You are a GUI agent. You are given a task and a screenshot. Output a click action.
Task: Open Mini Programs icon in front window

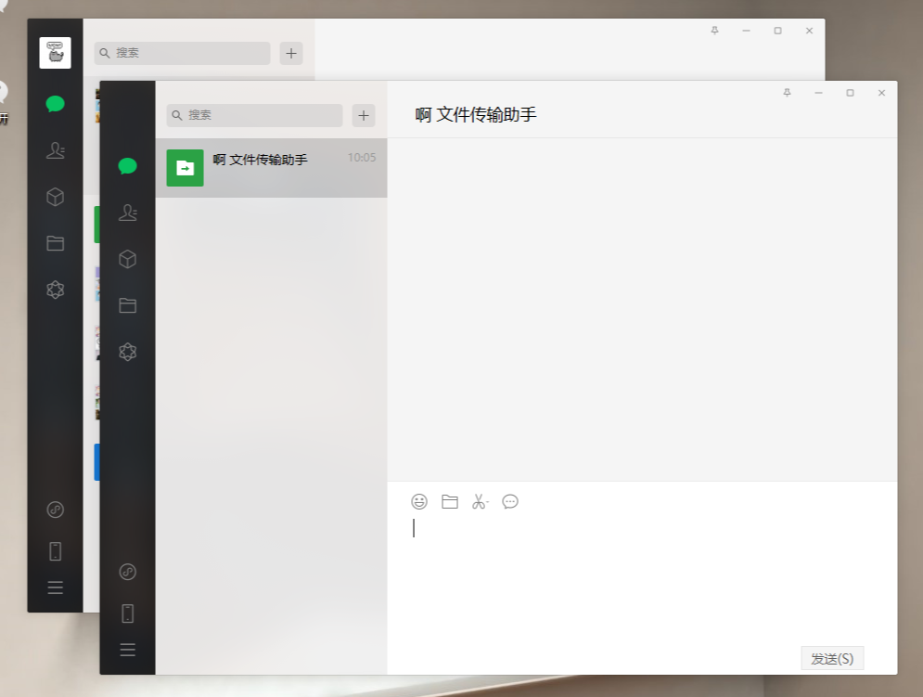[x=128, y=572]
